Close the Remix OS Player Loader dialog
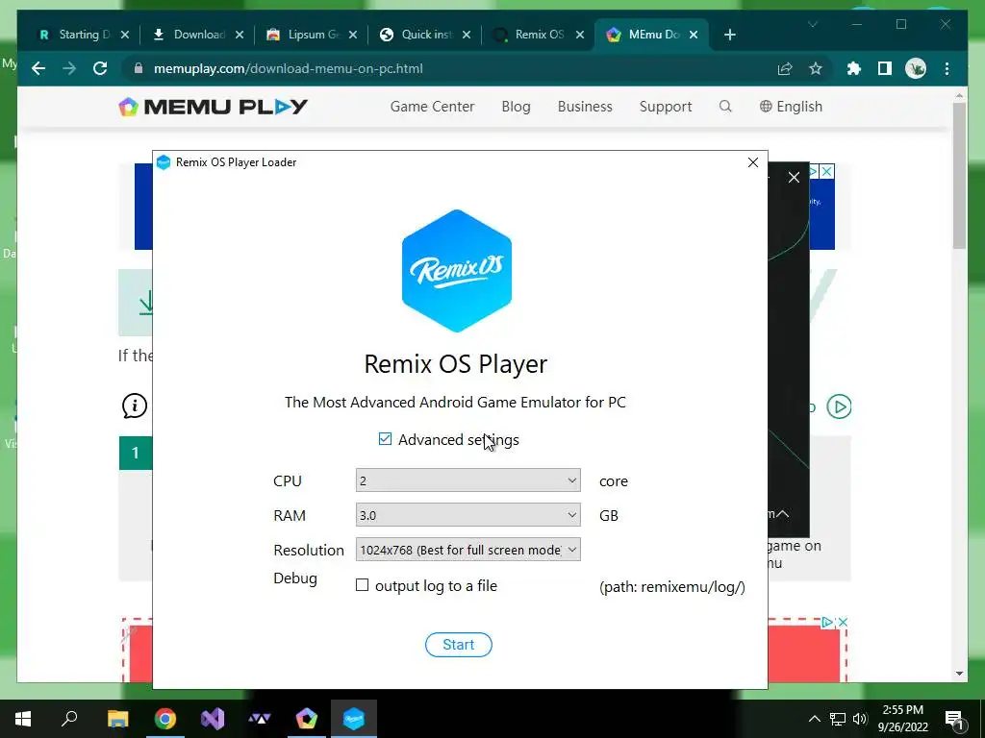Screen dimensions: 985x738 (752, 162)
